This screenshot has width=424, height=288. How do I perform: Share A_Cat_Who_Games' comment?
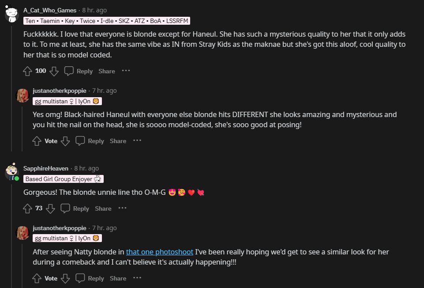click(107, 71)
